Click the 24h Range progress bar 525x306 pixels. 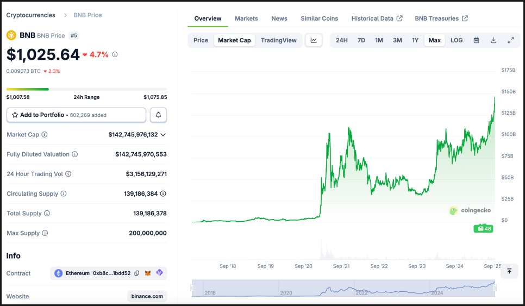click(87, 89)
